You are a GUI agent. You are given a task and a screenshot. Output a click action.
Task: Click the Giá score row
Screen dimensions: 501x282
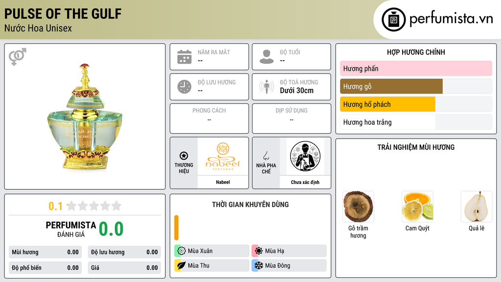click(124, 268)
